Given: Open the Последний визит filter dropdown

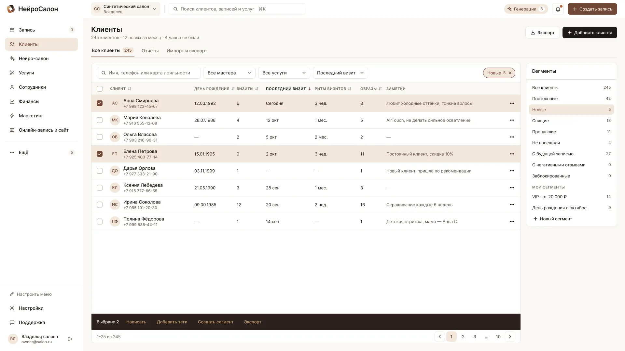Looking at the screenshot, I should (x=340, y=73).
